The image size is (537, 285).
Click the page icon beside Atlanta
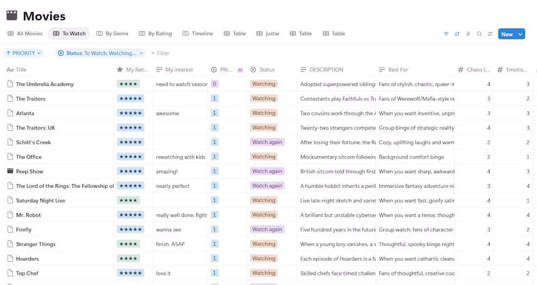tap(10, 113)
